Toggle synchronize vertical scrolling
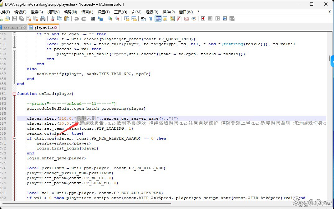Viewport: 334px width, 209px height. [127, 19]
